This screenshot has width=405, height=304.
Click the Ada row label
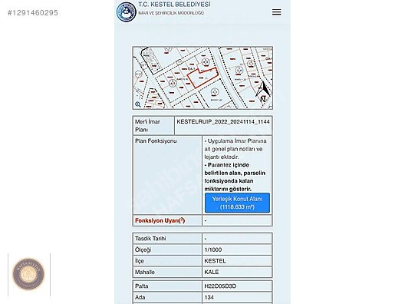(140, 298)
